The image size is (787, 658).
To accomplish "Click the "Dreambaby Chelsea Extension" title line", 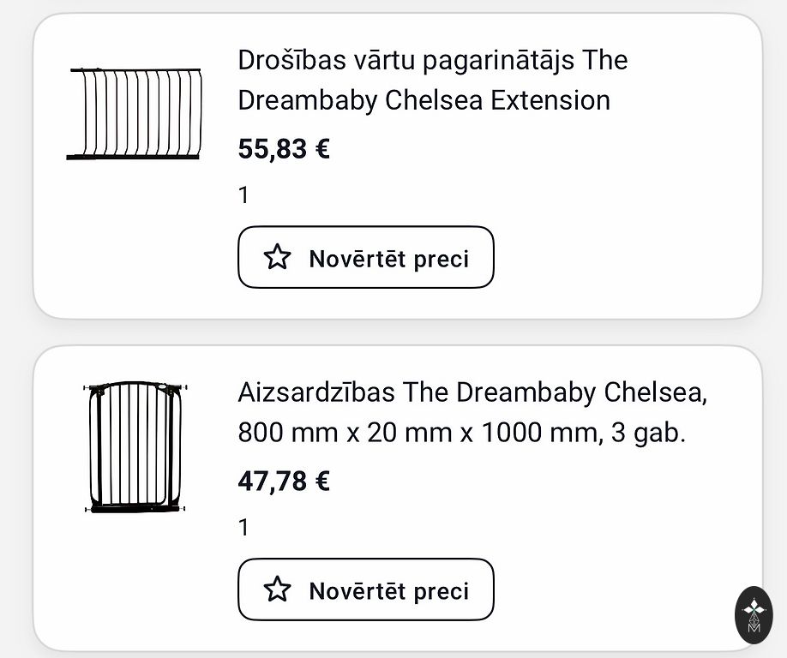I will (x=424, y=100).
